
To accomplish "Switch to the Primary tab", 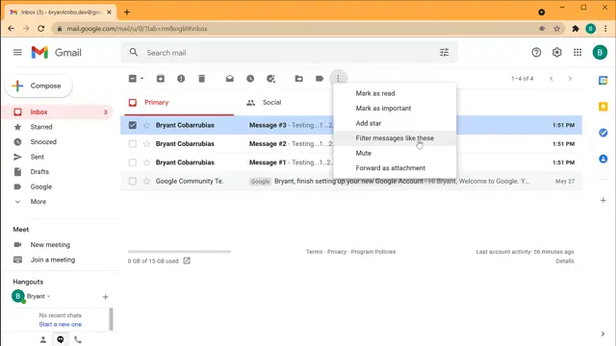I will (179, 103).
